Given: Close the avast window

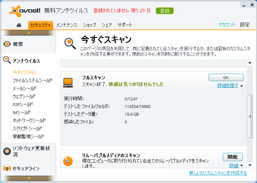Looking at the screenshot, I should tap(252, 5).
